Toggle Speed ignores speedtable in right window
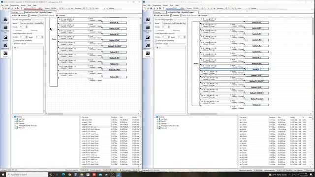Screen dimensions: 315x177 coord(156,40)
